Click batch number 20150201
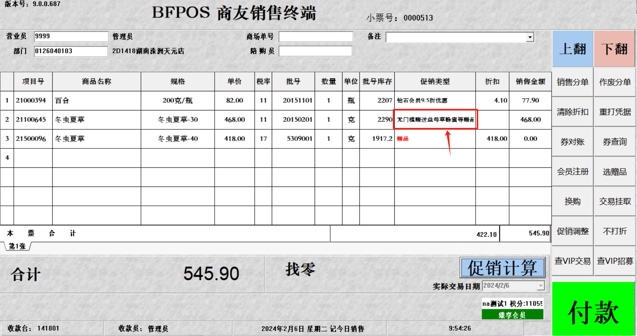Viewport: 637px width, 336px height. point(293,120)
